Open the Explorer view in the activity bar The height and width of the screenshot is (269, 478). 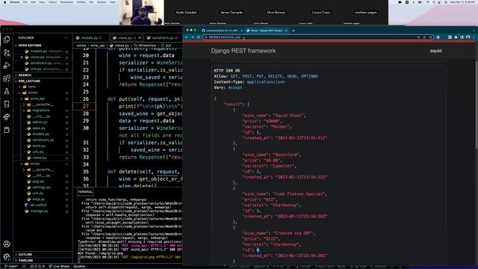(x=7, y=40)
